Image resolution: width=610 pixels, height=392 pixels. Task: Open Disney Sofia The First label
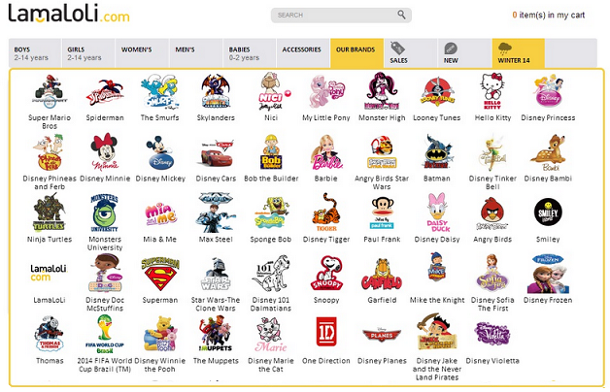492,304
